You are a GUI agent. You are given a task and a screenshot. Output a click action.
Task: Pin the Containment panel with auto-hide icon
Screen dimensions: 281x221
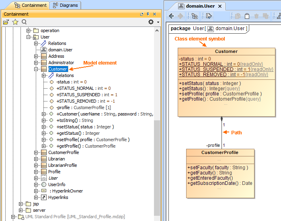click(148, 14)
